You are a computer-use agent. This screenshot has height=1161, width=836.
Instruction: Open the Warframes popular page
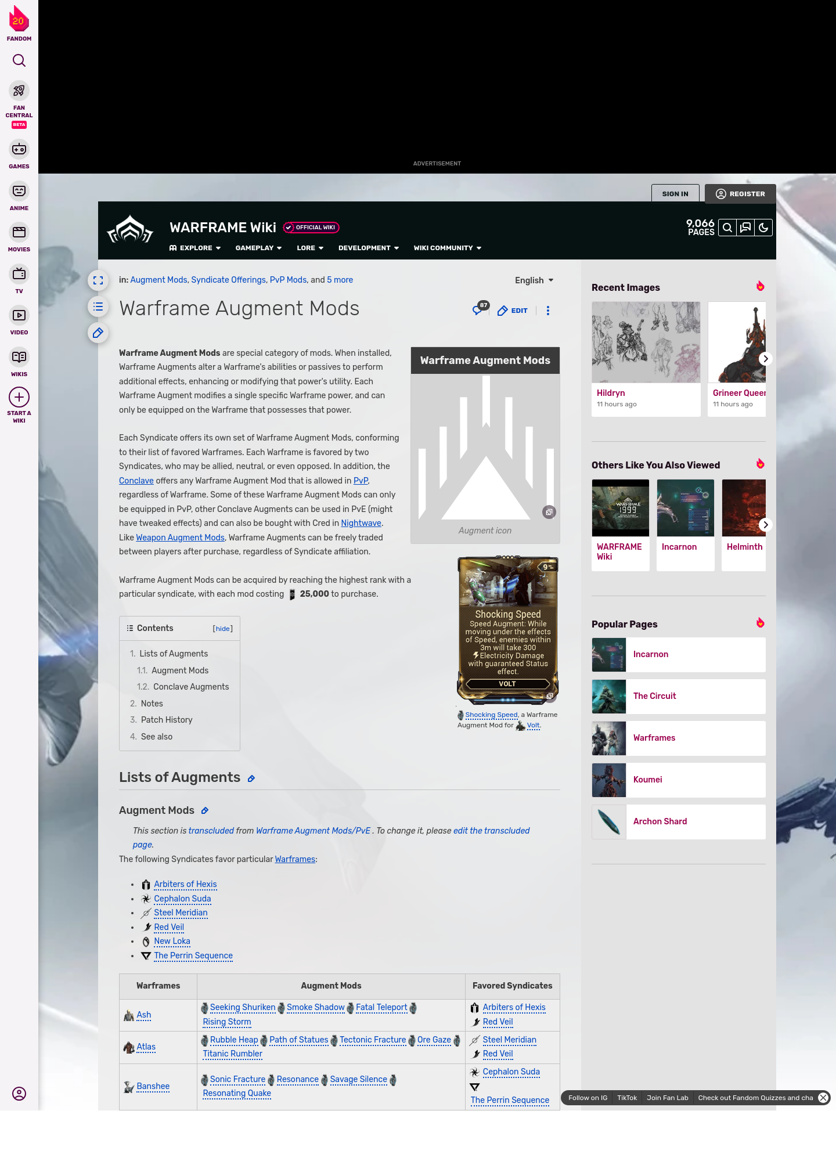pos(679,738)
